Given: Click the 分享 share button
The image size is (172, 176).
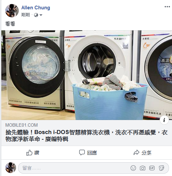Looking at the screenshot, I should pyautogui.click(x=142, y=153).
